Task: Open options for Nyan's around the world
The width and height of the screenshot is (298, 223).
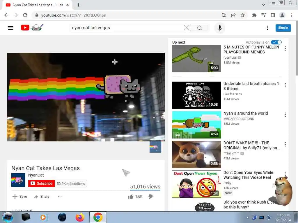Action: click(x=285, y=115)
